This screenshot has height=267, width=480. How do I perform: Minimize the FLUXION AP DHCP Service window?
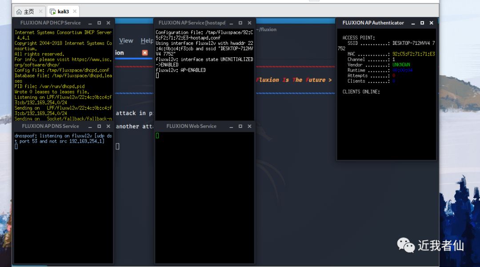(90, 23)
